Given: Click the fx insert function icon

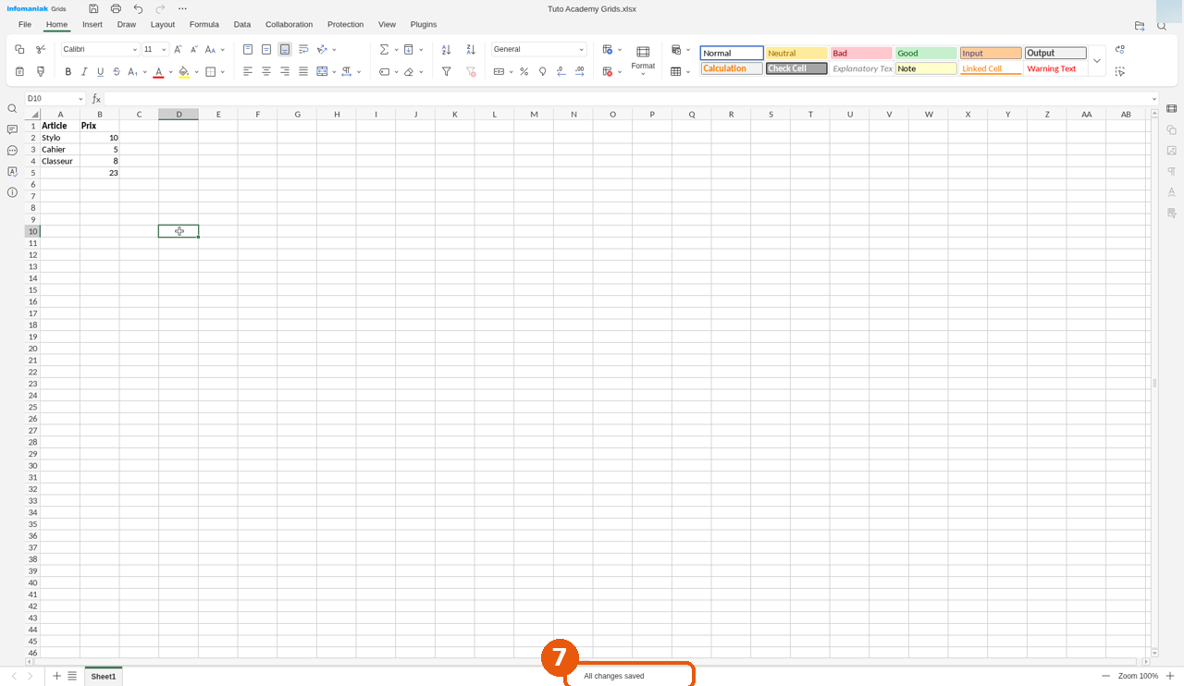Looking at the screenshot, I should [x=96, y=98].
